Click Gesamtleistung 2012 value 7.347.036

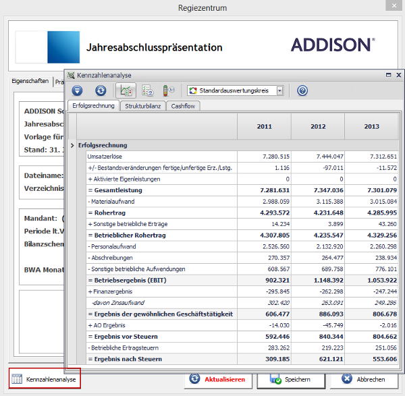pos(328,190)
